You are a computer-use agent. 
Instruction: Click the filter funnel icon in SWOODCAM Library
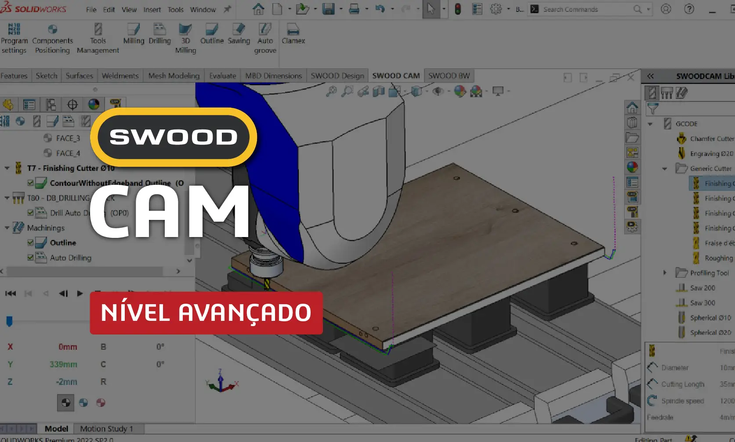653,108
